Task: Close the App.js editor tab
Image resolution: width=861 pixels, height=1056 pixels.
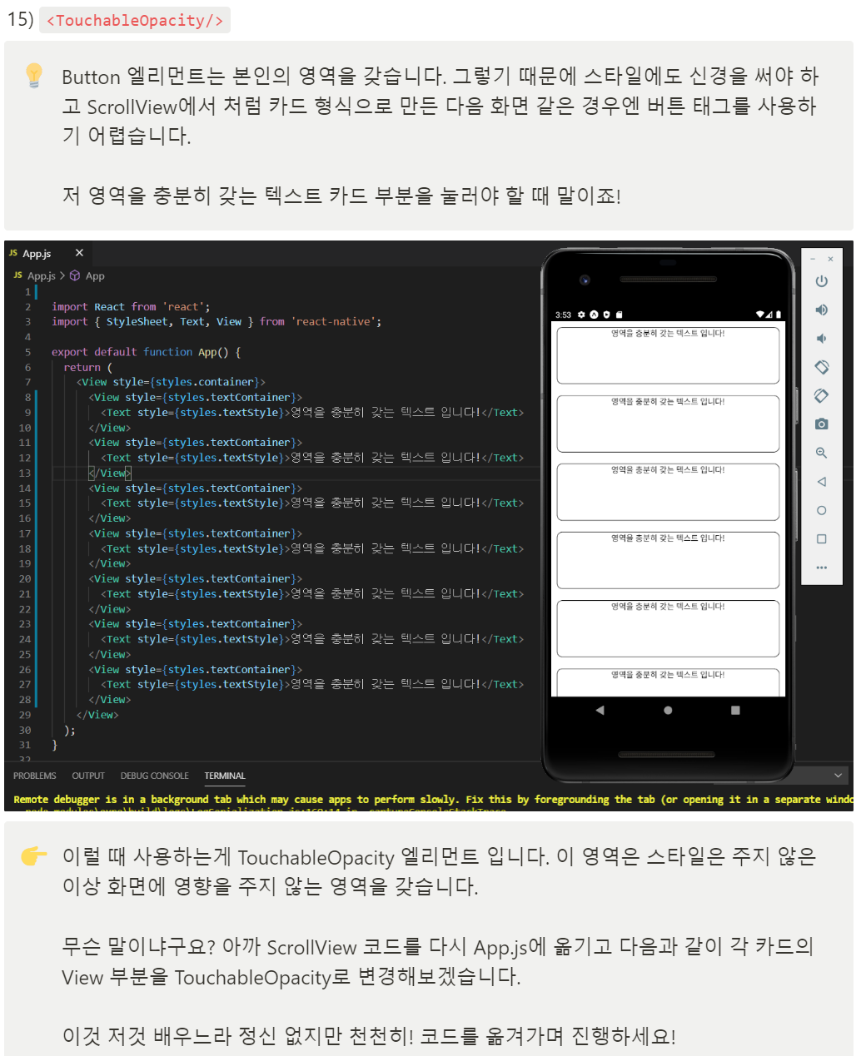Action: click(x=79, y=253)
